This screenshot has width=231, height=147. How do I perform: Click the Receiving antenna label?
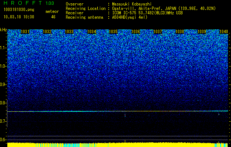pos(84,17)
